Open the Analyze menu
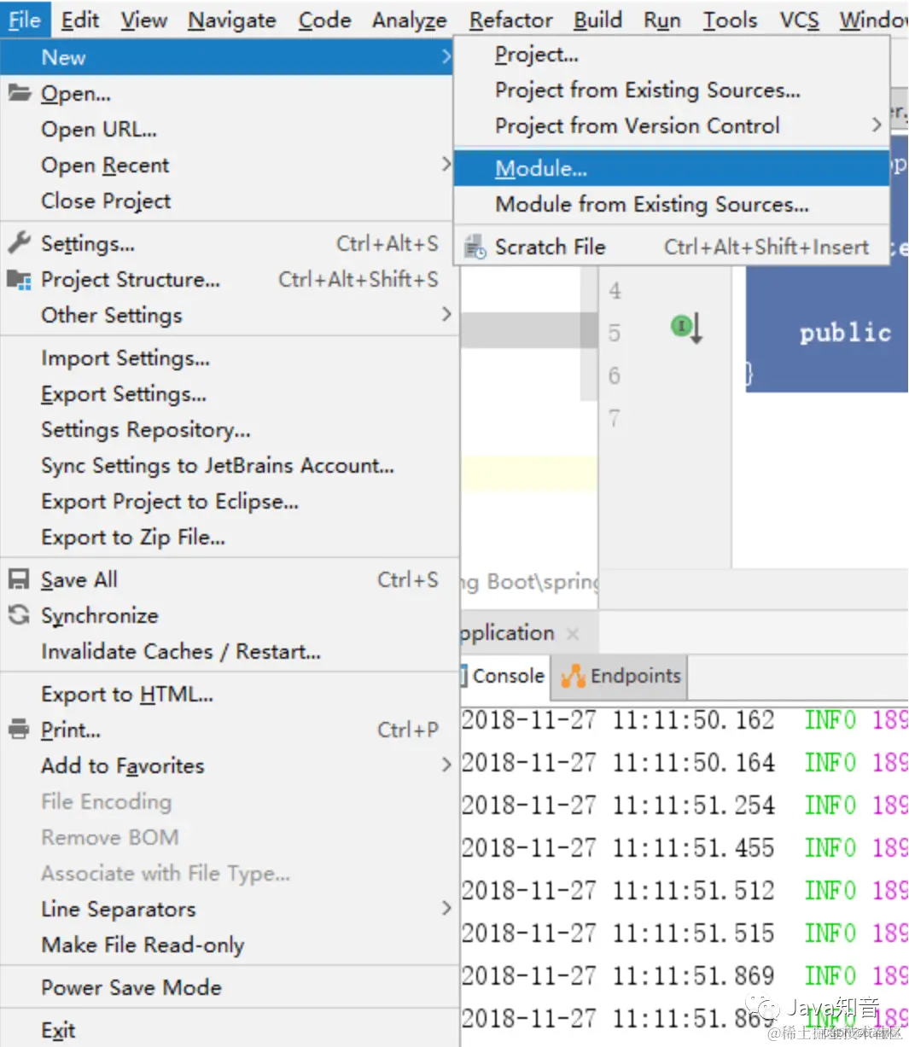The height and width of the screenshot is (1047, 909). [x=410, y=20]
